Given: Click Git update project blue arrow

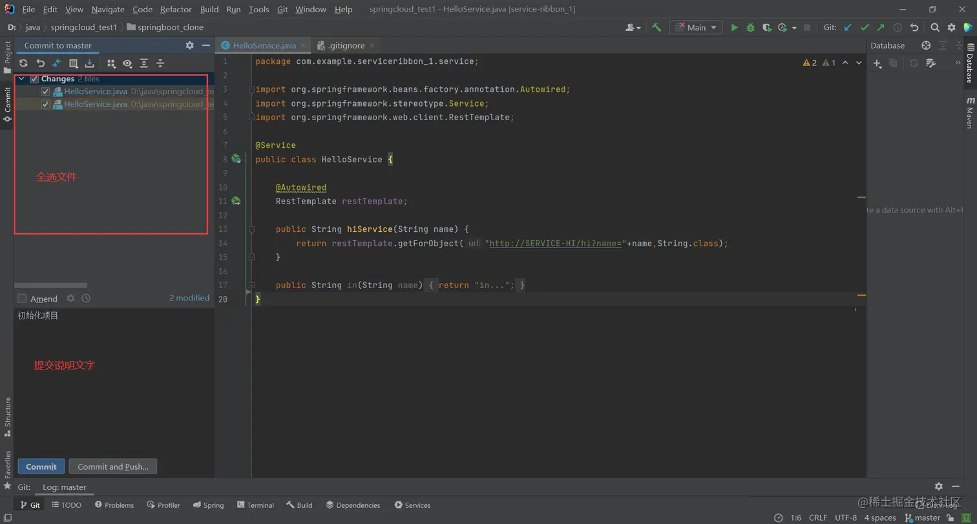Looking at the screenshot, I should tap(848, 27).
